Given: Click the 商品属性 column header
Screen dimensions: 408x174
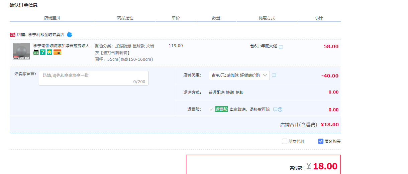Looking at the screenshot, I should [x=125, y=18].
